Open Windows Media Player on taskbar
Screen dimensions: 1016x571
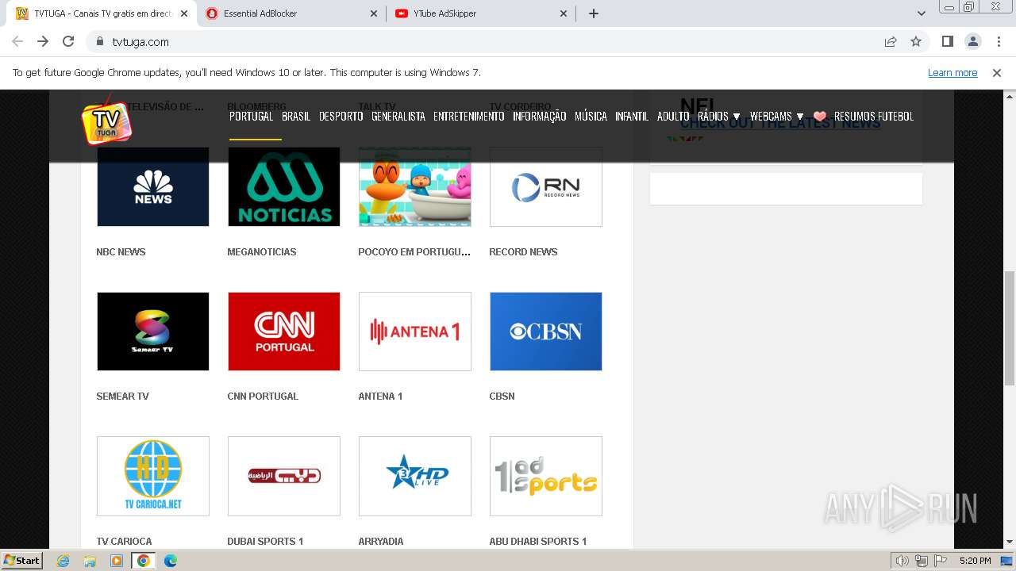point(117,561)
